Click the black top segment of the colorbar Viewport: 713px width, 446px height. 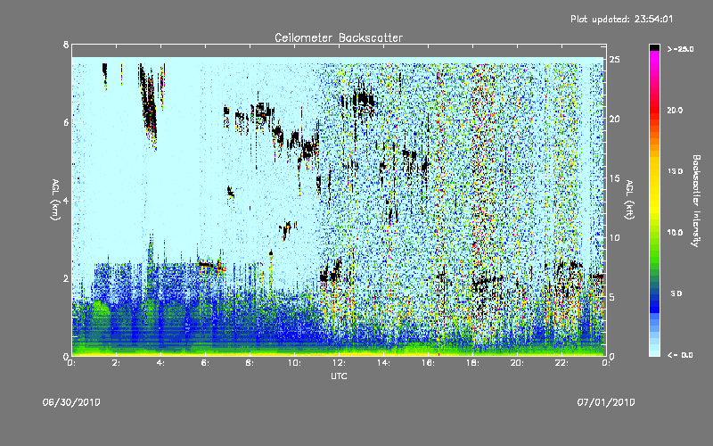point(654,47)
